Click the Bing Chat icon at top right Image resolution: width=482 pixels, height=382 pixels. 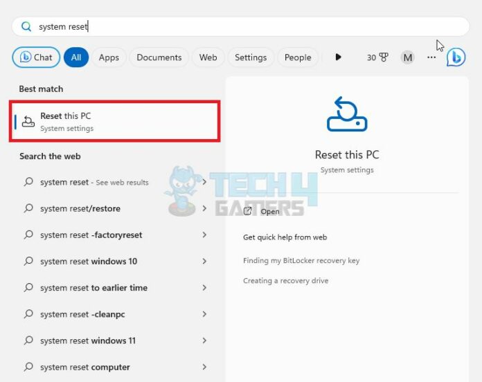pos(456,57)
